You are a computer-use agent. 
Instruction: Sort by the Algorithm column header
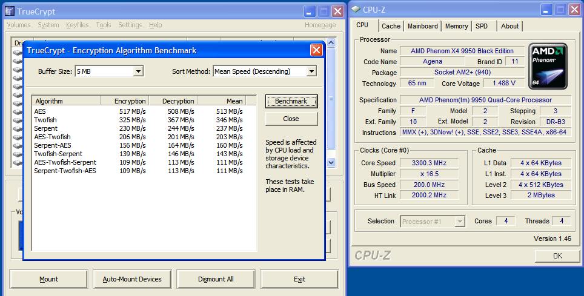66,101
